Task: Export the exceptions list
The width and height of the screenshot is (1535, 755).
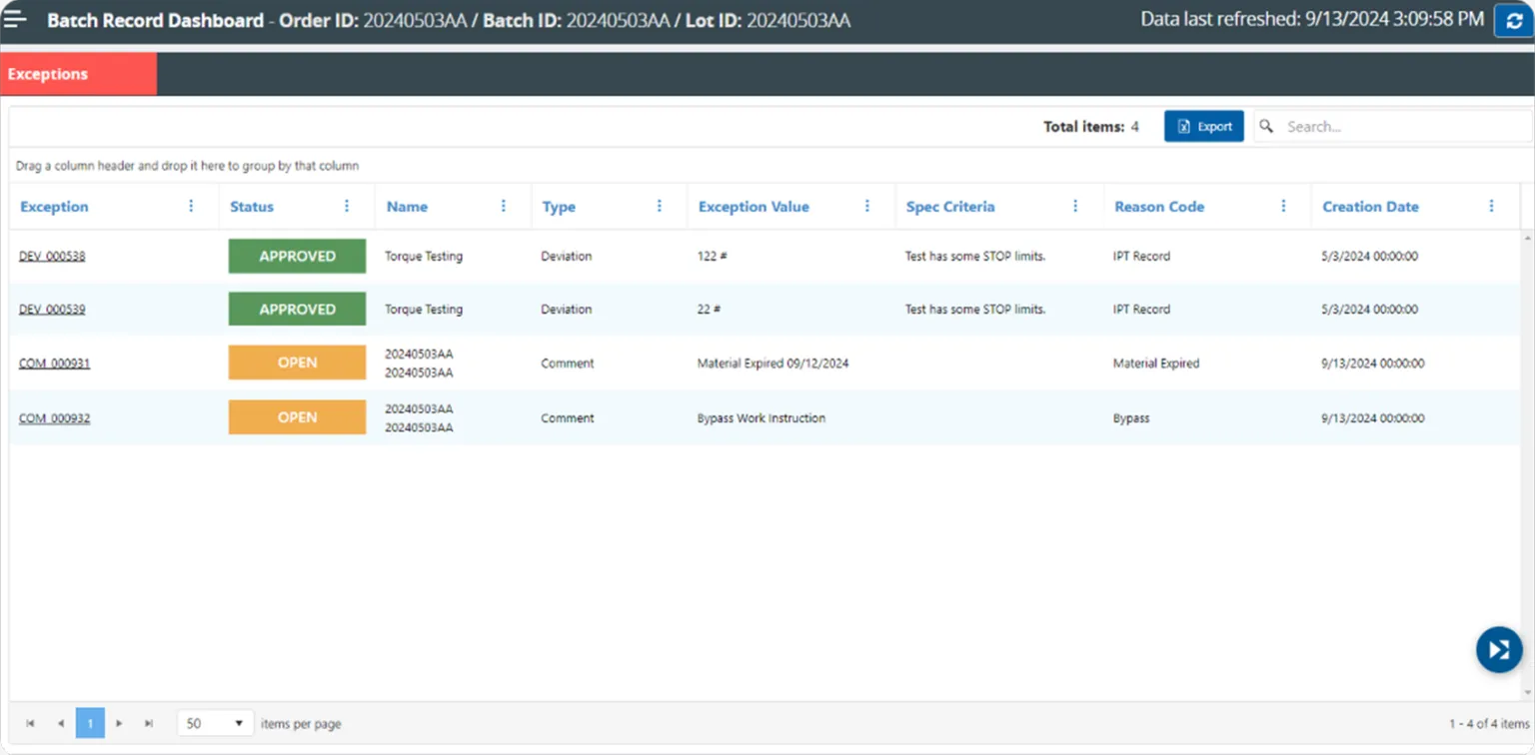Action: pyautogui.click(x=1204, y=126)
